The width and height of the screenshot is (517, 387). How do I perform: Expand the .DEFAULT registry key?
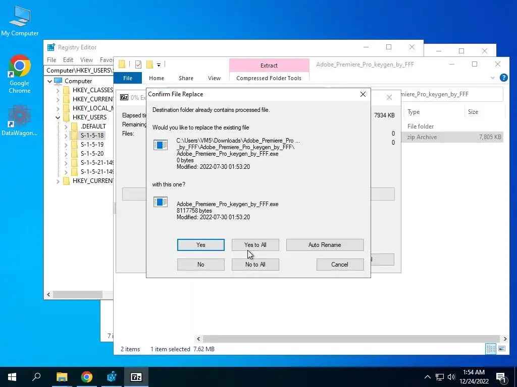pos(66,126)
